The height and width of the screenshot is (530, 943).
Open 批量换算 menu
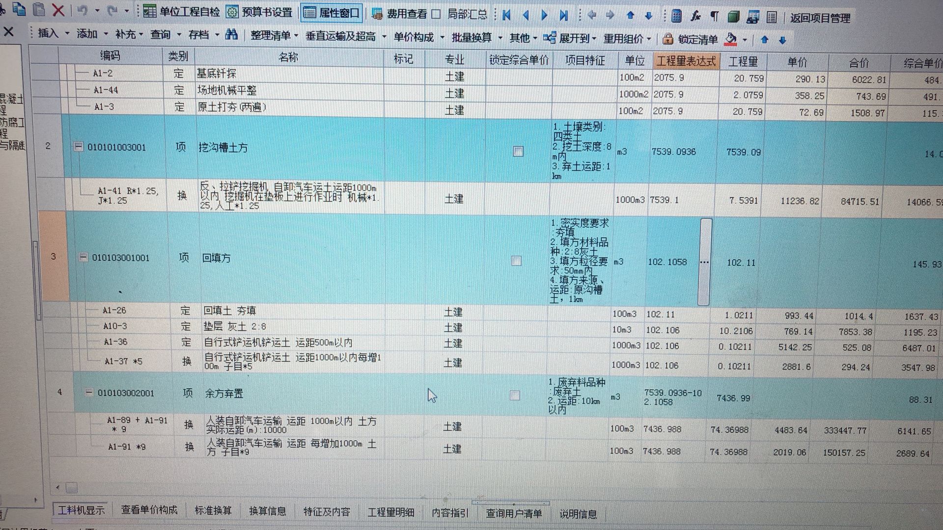point(476,37)
